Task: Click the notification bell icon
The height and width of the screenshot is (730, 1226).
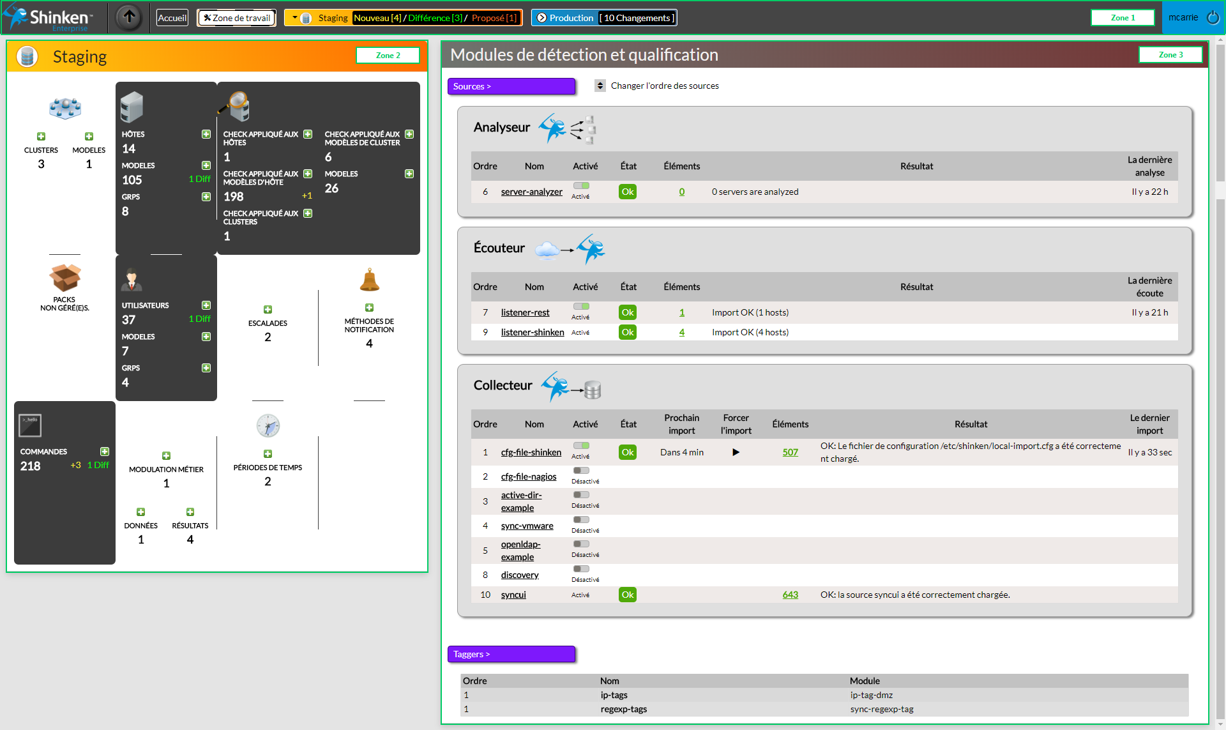Action: tap(369, 280)
